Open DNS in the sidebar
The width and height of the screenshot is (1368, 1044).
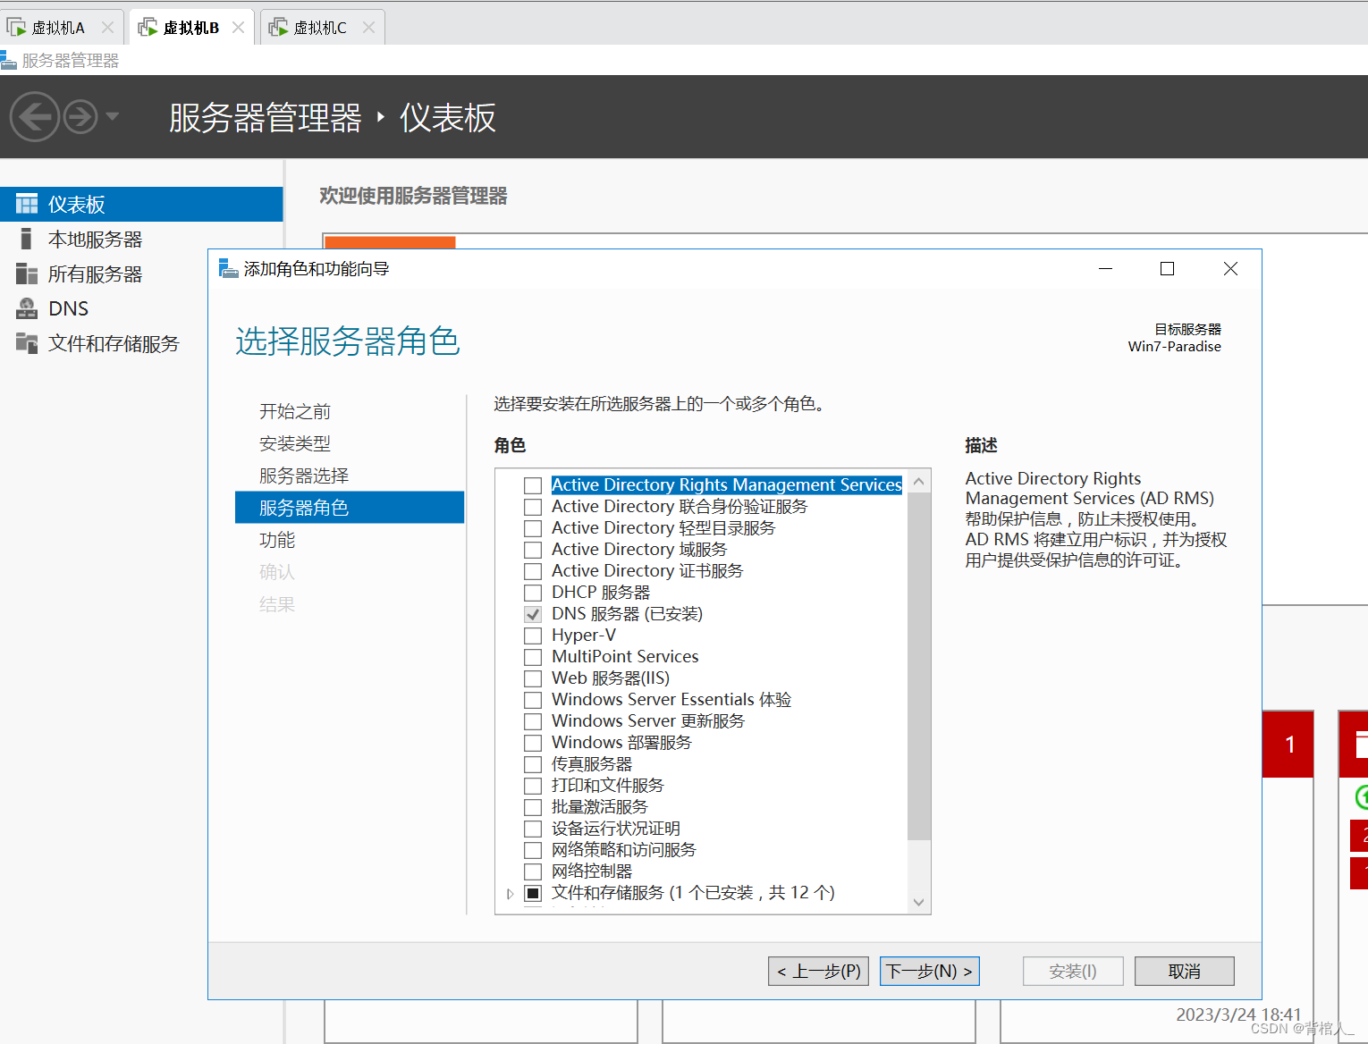[x=141, y=308]
